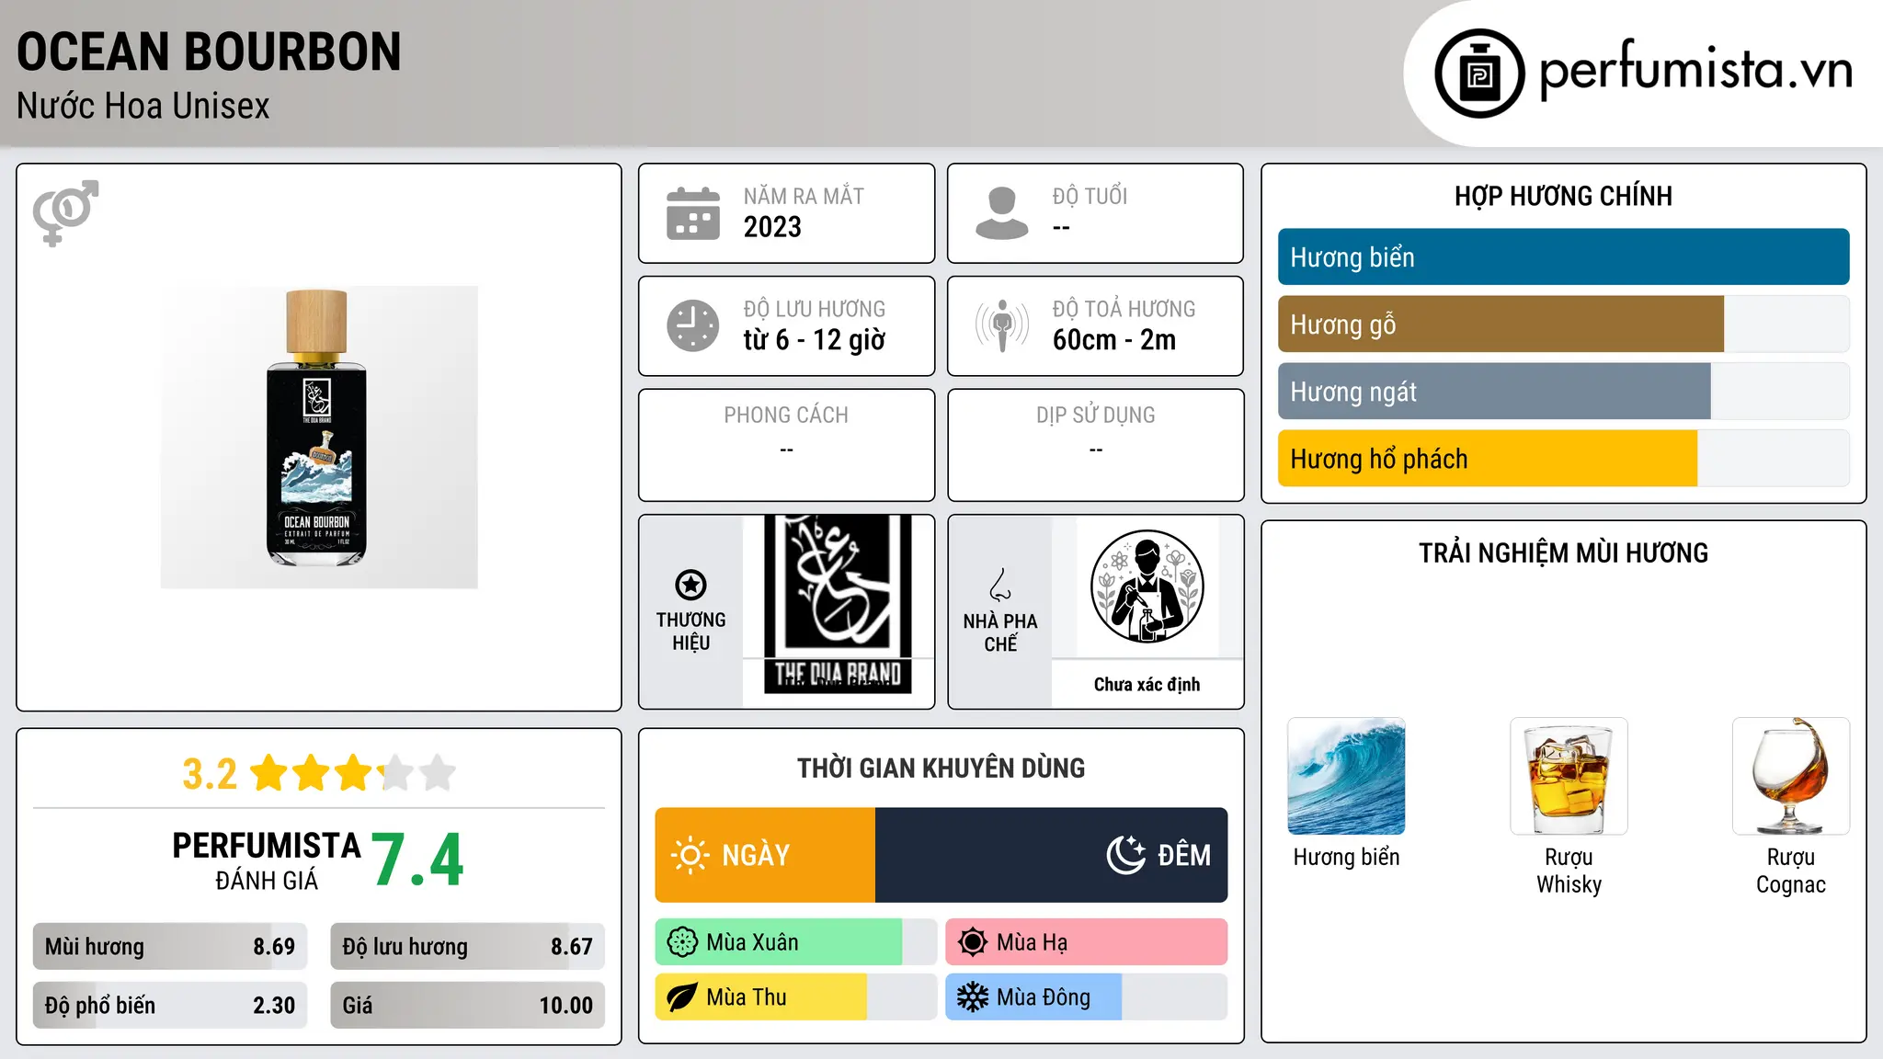Click the 3.2 star rating number
The height and width of the screenshot is (1059, 1883).
pos(210,774)
